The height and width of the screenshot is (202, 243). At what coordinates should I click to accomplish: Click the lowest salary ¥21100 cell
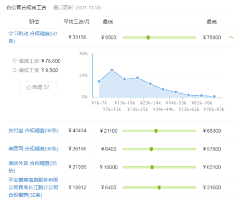click(x=109, y=131)
